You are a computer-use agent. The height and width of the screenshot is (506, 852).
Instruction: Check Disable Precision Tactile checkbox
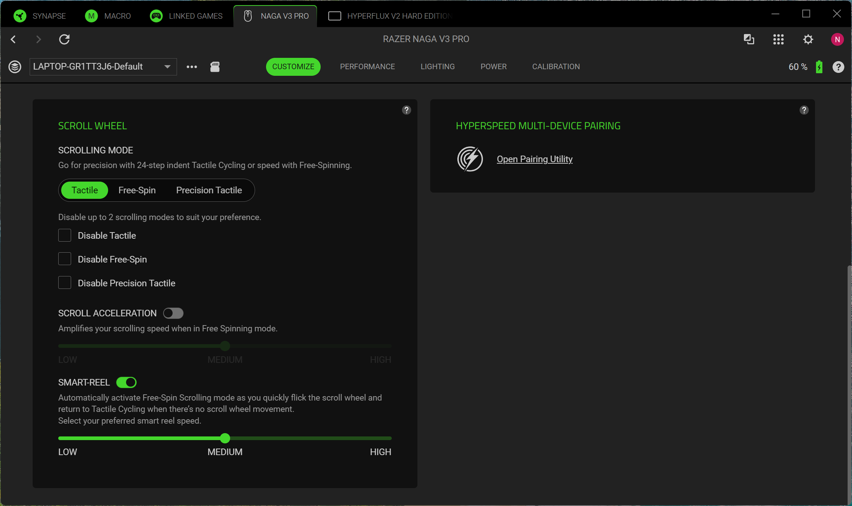(x=65, y=283)
